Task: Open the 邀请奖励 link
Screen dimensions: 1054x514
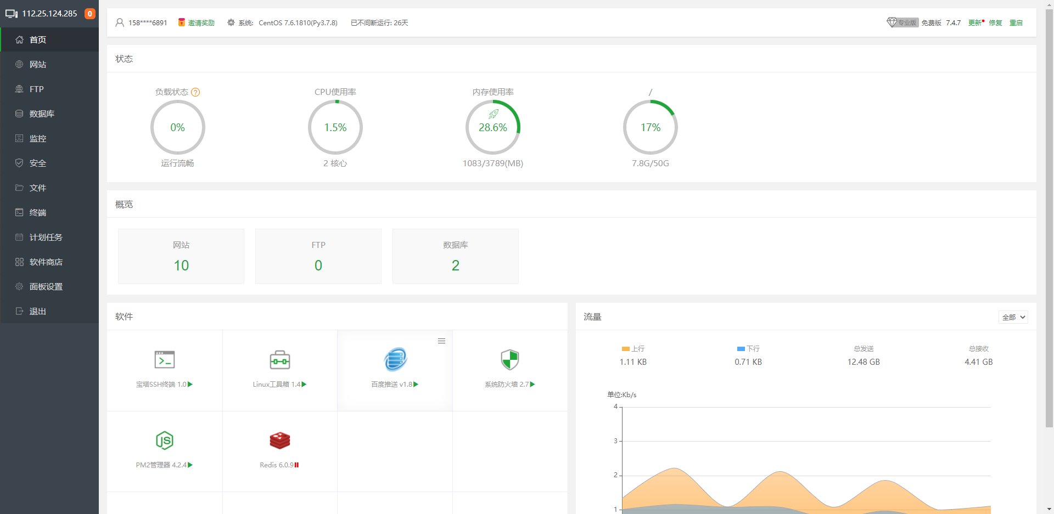Action: [201, 23]
